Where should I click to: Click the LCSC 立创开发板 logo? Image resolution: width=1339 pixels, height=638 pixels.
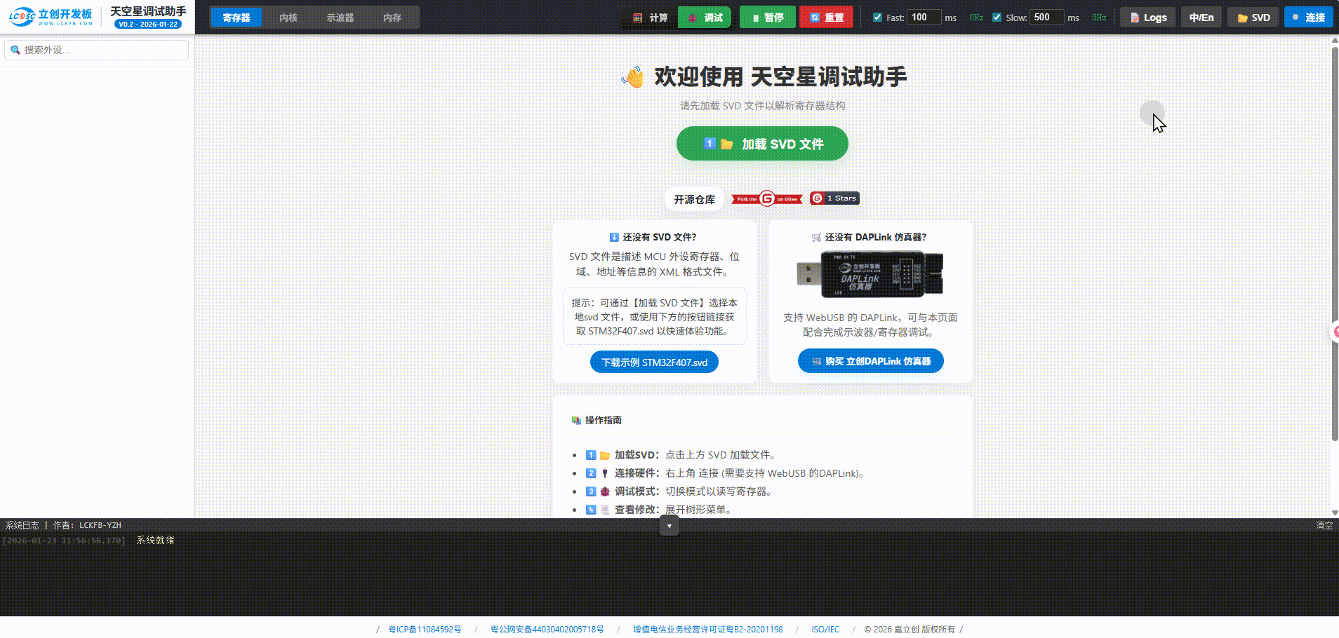(x=49, y=17)
